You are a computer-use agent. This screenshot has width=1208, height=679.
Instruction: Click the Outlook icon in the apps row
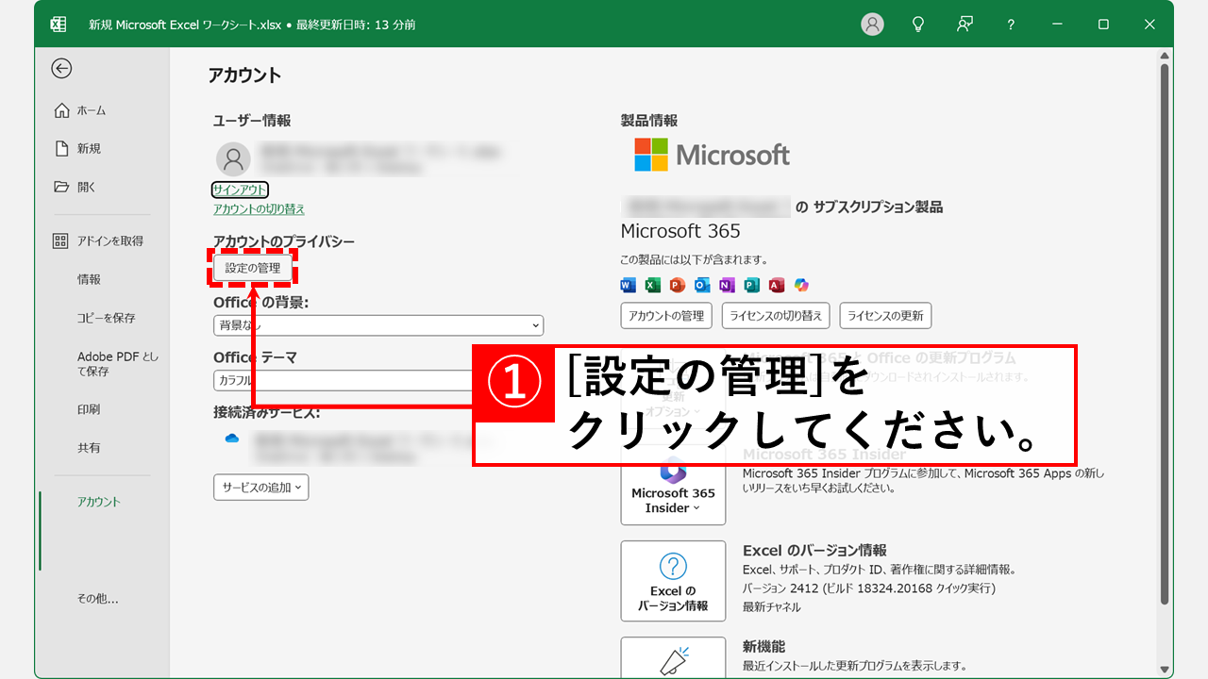tap(701, 285)
